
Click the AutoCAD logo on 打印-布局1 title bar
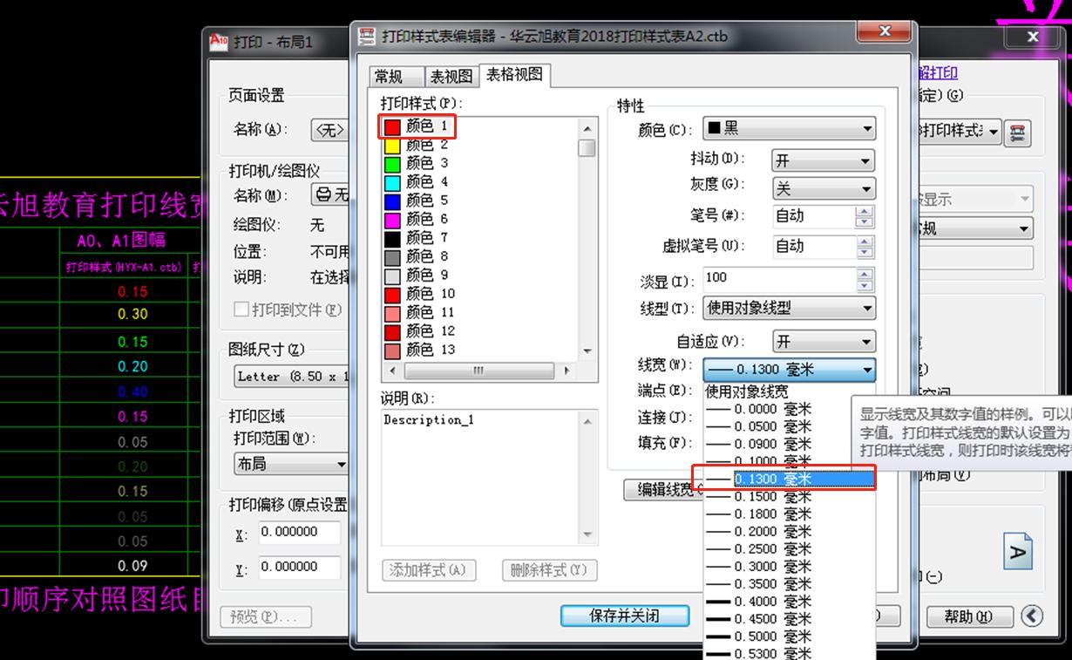point(219,41)
